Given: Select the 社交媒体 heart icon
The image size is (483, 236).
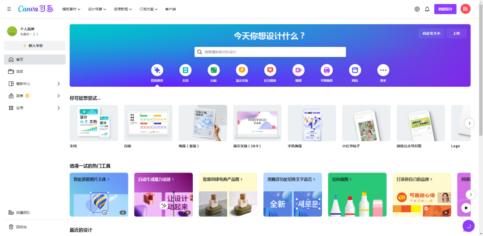Looking at the screenshot, I should point(270,70).
